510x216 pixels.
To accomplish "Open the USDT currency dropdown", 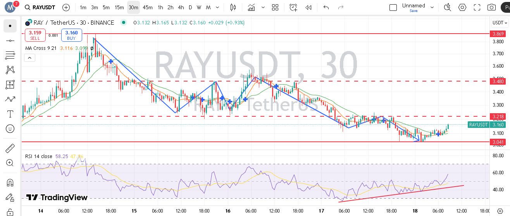I will tap(500, 23).
